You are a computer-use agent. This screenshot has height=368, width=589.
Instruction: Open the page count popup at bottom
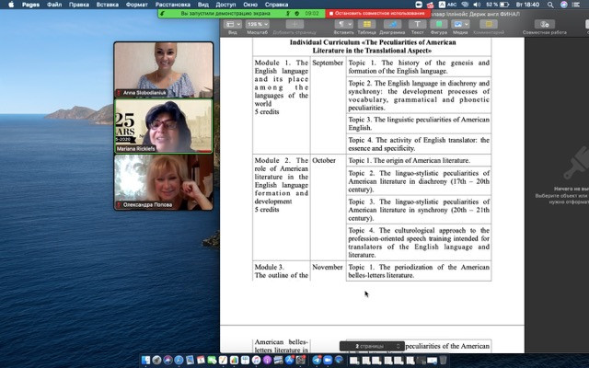pyautogui.click(x=372, y=346)
